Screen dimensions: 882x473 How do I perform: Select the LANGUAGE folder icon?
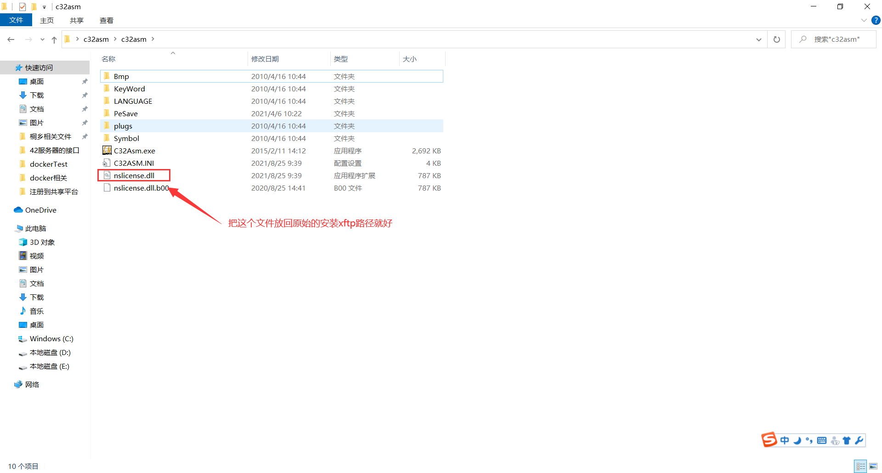[x=107, y=101]
